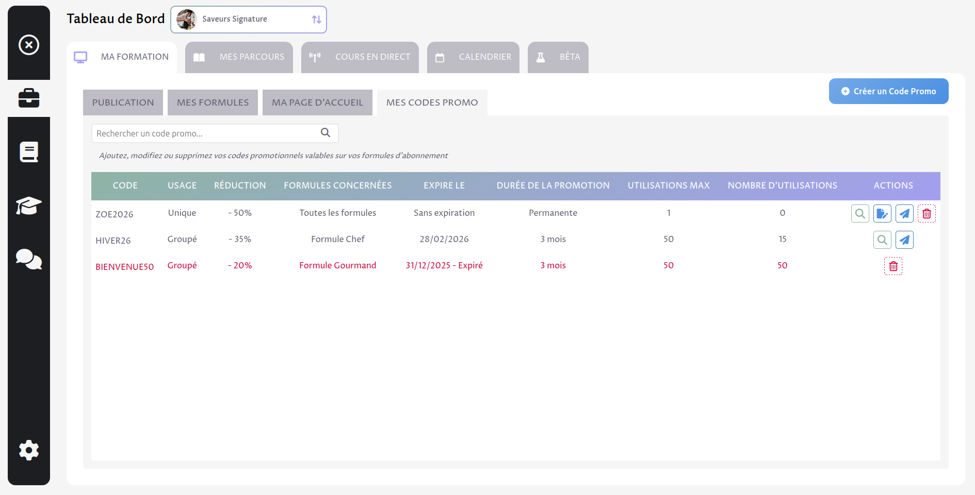The image size is (975, 495).
Task: Switch to the MES FORMULES tab
Action: (x=213, y=102)
